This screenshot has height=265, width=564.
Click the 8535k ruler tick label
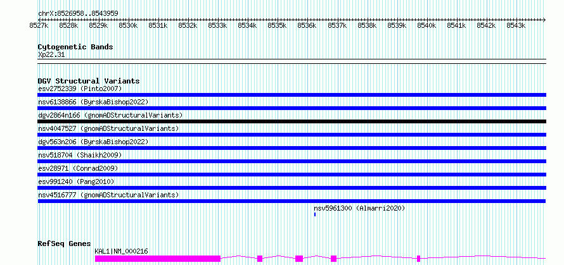click(x=278, y=26)
